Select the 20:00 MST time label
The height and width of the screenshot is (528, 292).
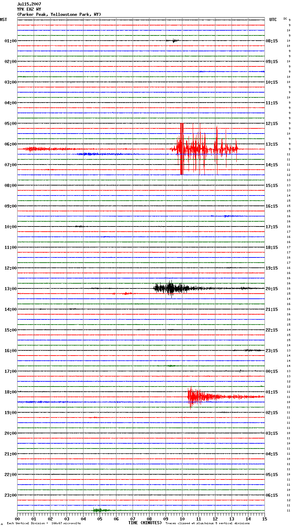tap(11, 433)
